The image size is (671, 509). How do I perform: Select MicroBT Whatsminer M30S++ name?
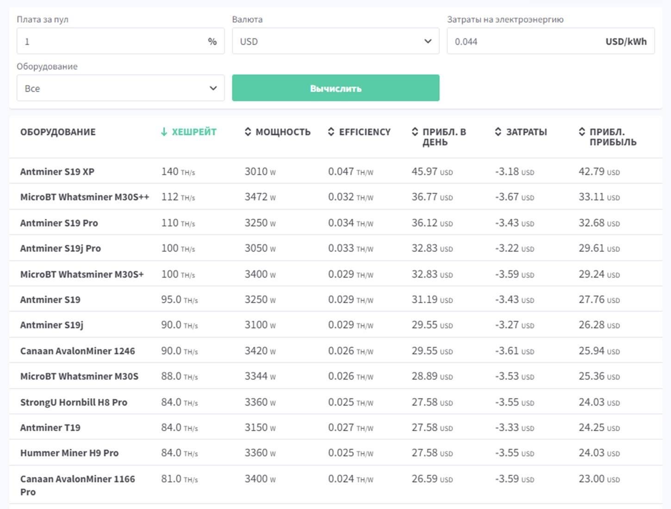click(85, 197)
